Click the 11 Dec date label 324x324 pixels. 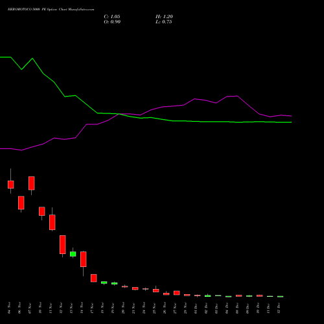point(268,308)
